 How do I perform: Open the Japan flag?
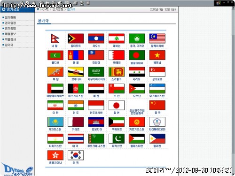pos(117,105)
